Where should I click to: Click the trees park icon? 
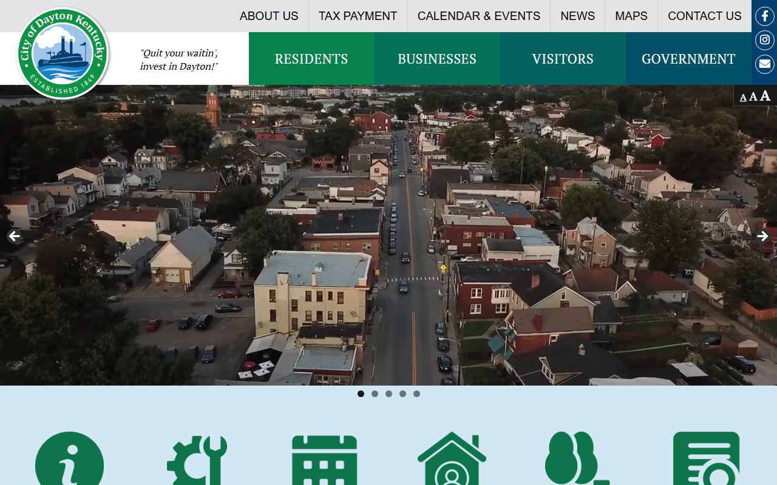pyautogui.click(x=577, y=458)
